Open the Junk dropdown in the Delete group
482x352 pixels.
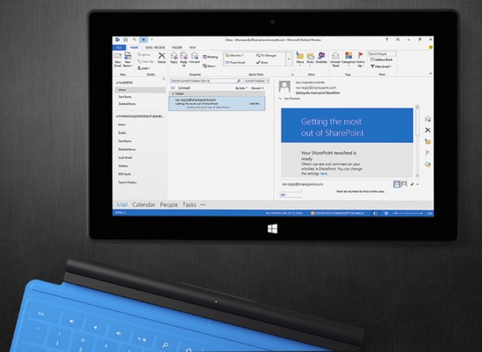click(x=144, y=68)
